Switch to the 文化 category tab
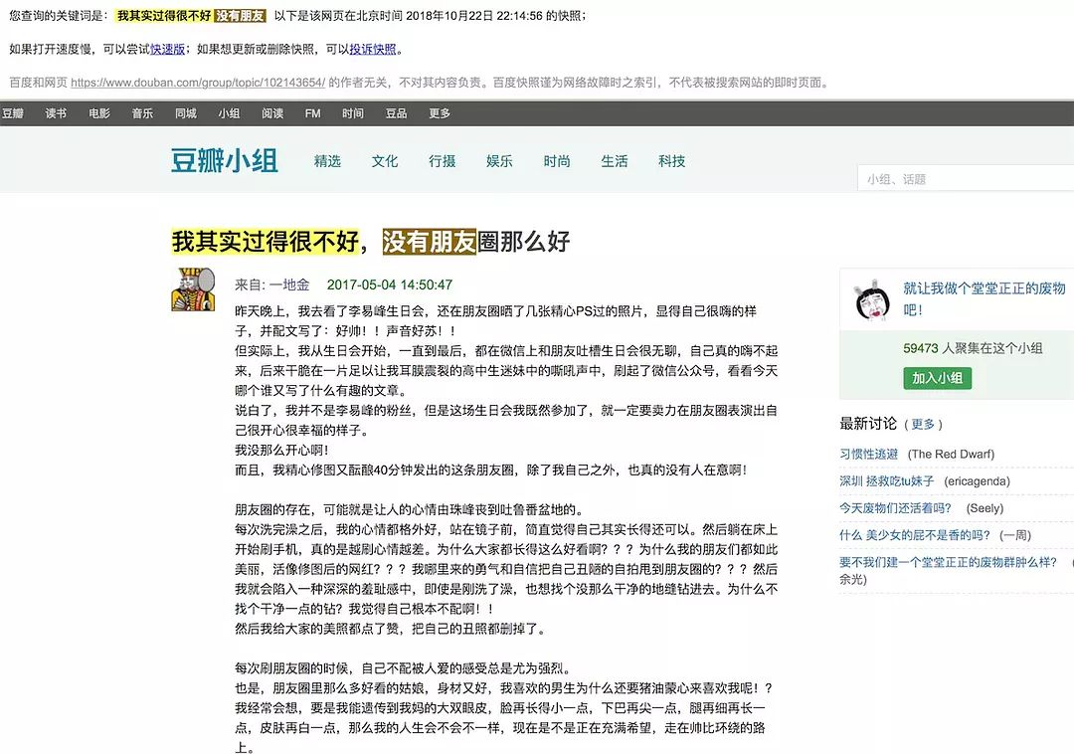Image resolution: width=1074 pixels, height=754 pixels. (385, 161)
